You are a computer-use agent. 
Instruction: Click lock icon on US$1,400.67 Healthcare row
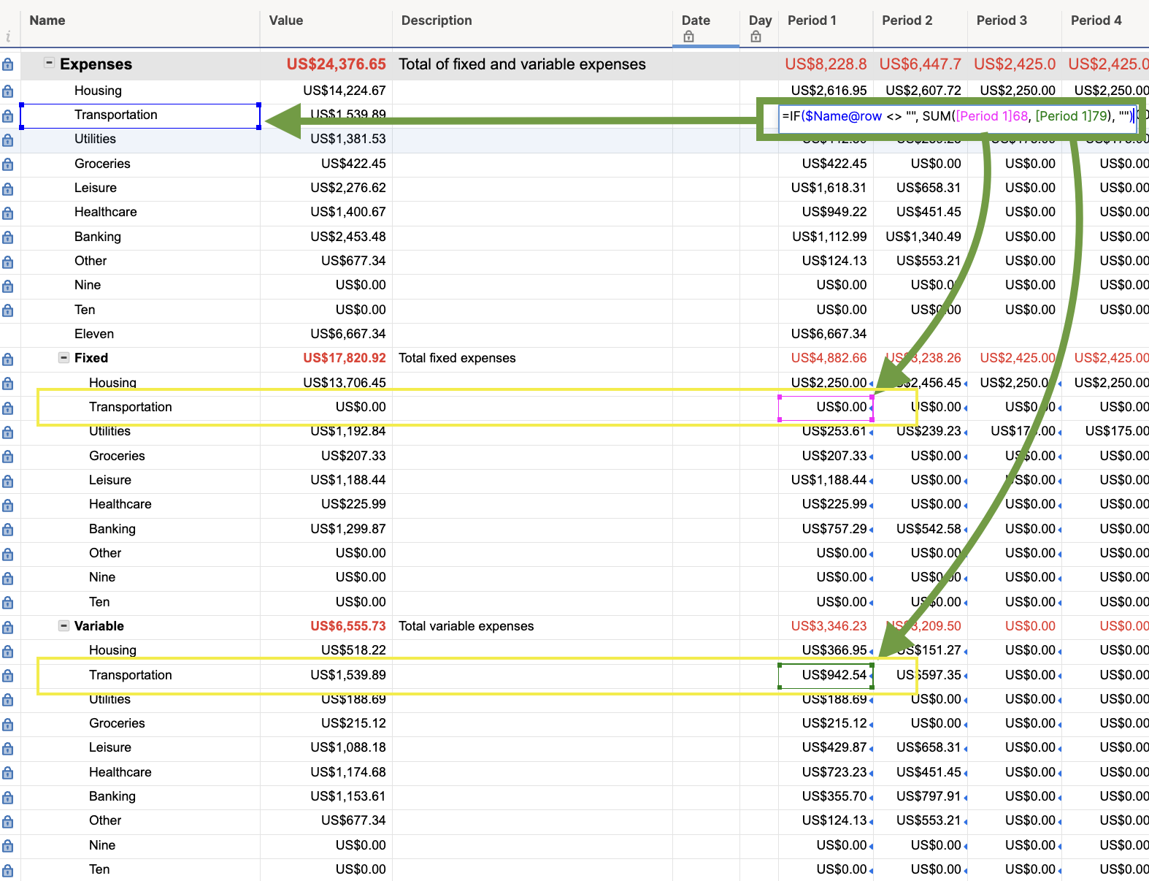point(7,213)
